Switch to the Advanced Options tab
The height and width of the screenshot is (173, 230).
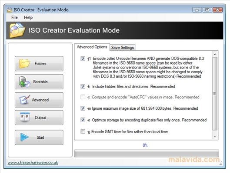[x=92, y=47]
